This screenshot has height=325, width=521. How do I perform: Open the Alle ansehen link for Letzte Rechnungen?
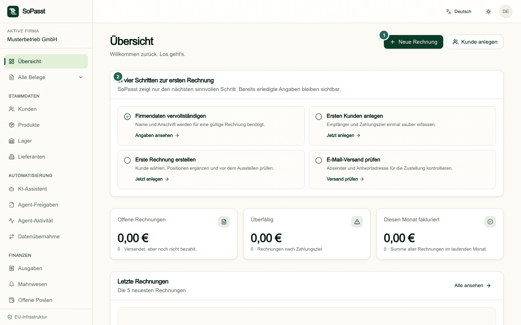pyautogui.click(x=473, y=286)
